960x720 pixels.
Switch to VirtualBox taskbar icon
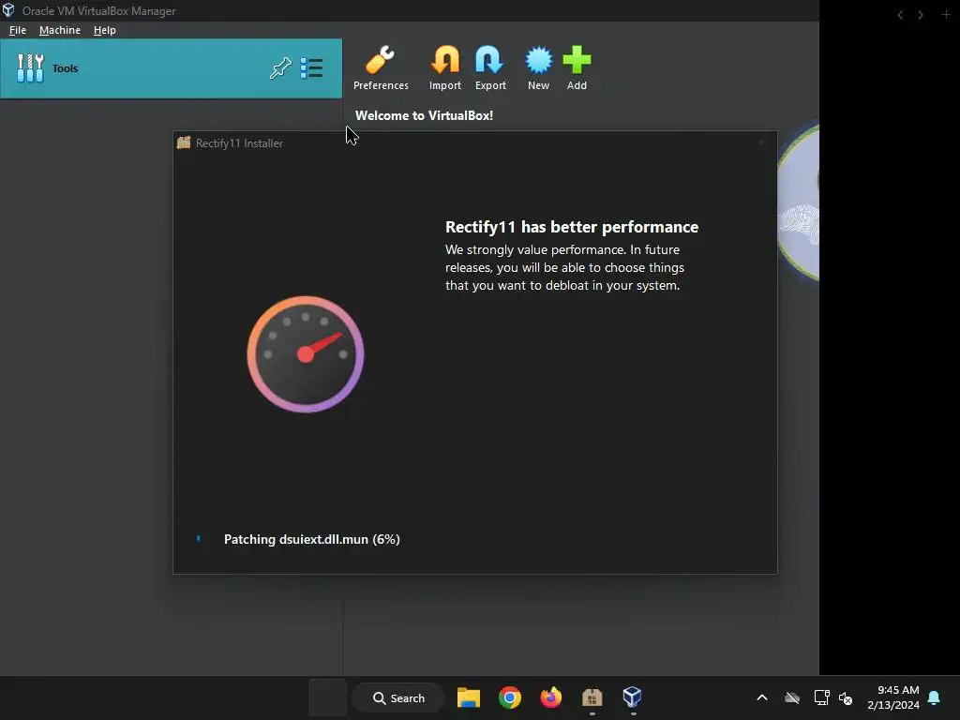pos(633,697)
